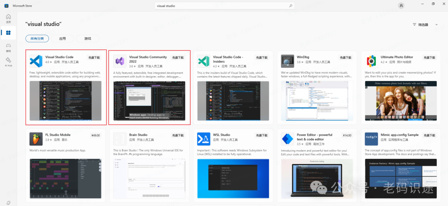Open the Gaming controller icon in sidebar
The height and width of the screenshot is (206, 448).
(x=8, y=46)
